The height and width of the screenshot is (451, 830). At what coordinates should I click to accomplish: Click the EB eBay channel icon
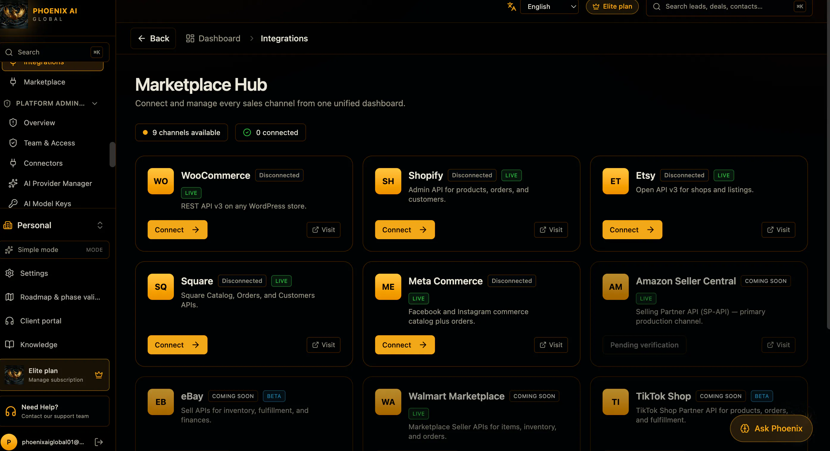(x=160, y=402)
